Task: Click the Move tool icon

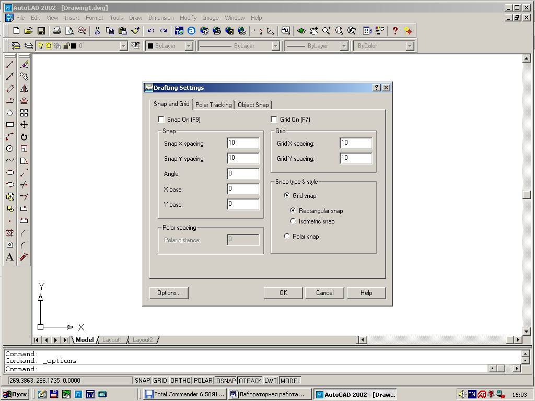Action: pos(24,125)
